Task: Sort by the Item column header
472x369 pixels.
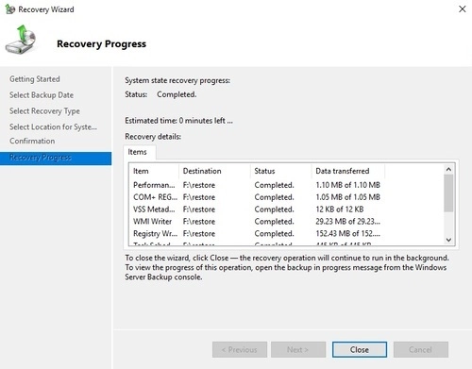Action: tap(154, 171)
